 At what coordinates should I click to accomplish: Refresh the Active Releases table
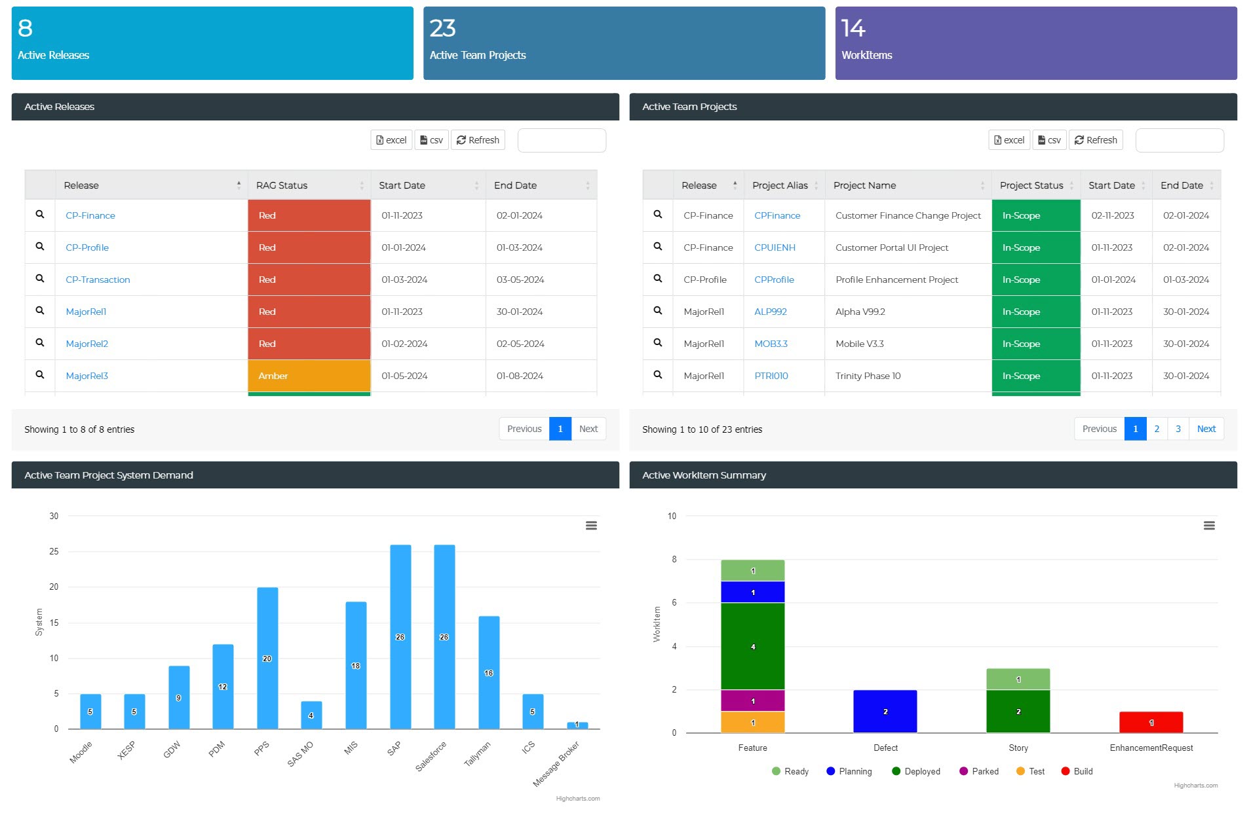click(x=478, y=140)
